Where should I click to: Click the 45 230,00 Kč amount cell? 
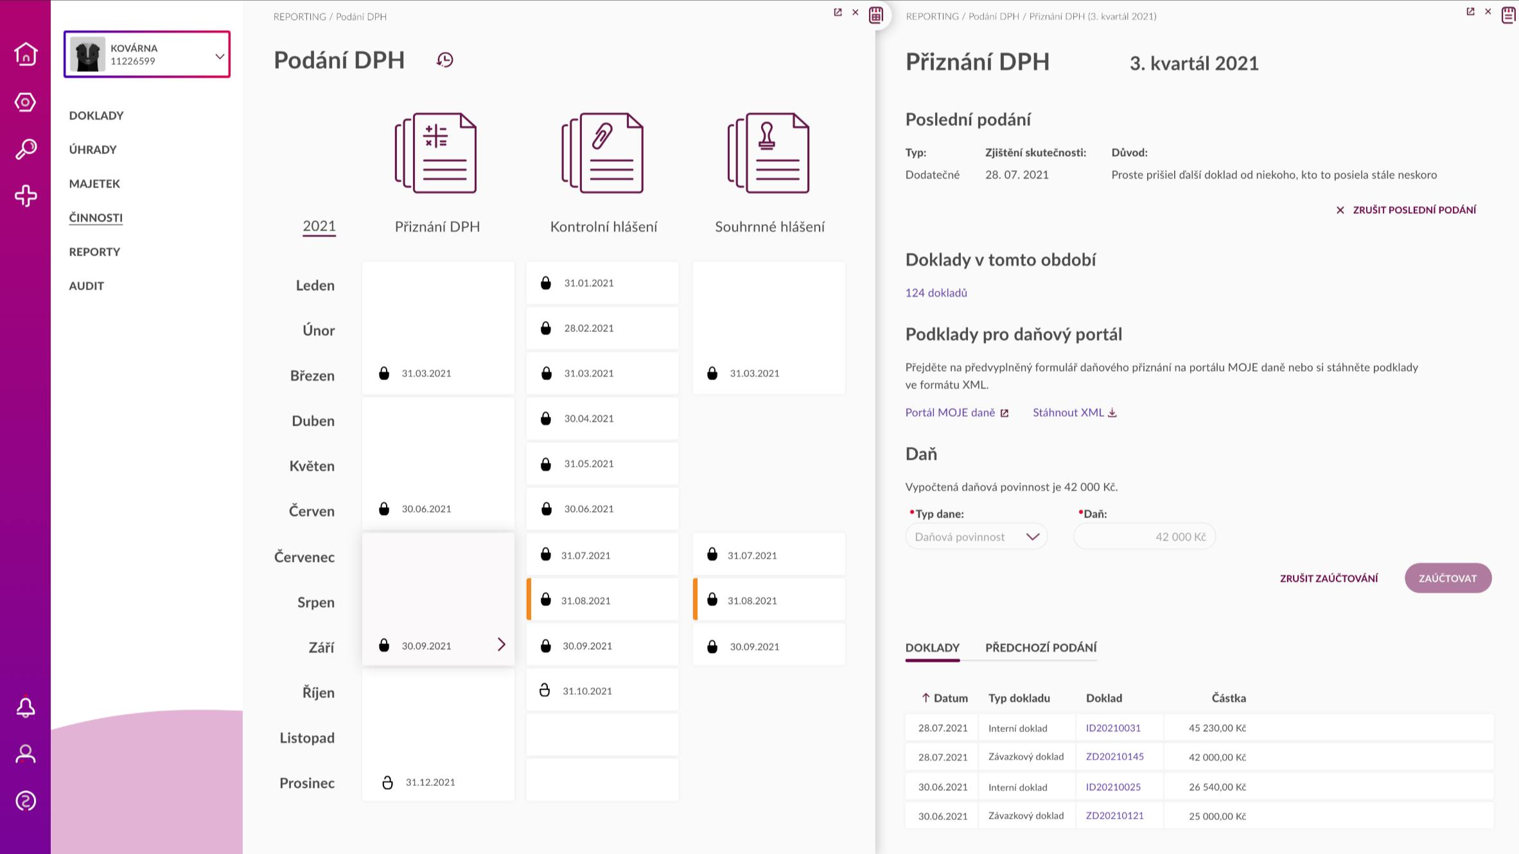[x=1217, y=728]
